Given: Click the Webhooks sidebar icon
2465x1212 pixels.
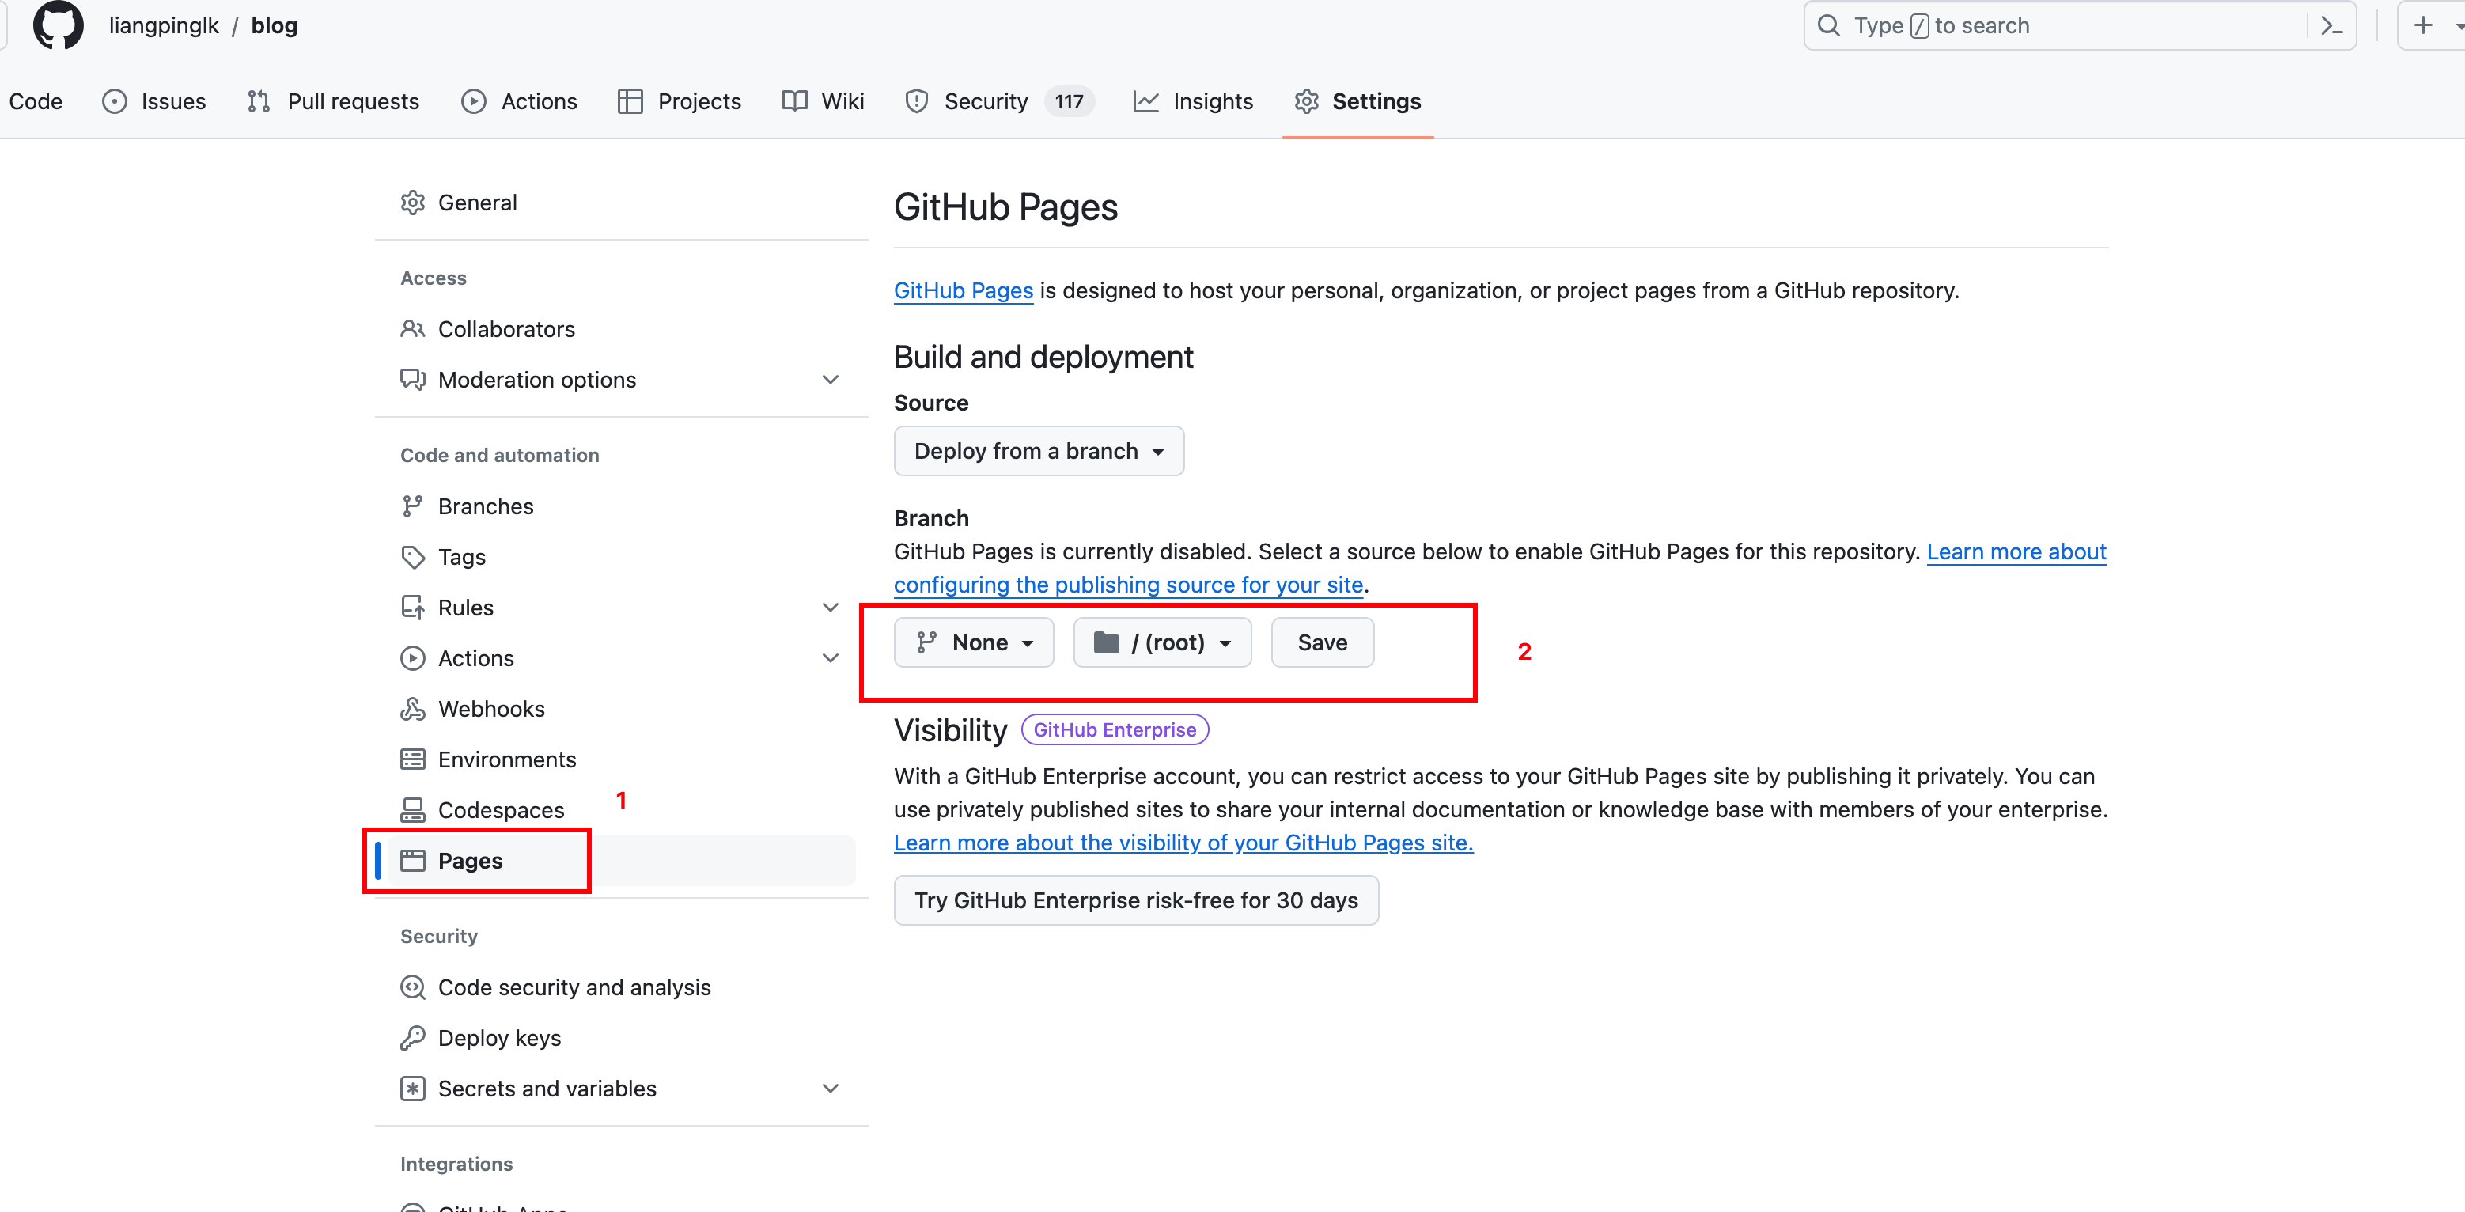Looking at the screenshot, I should pos(412,709).
